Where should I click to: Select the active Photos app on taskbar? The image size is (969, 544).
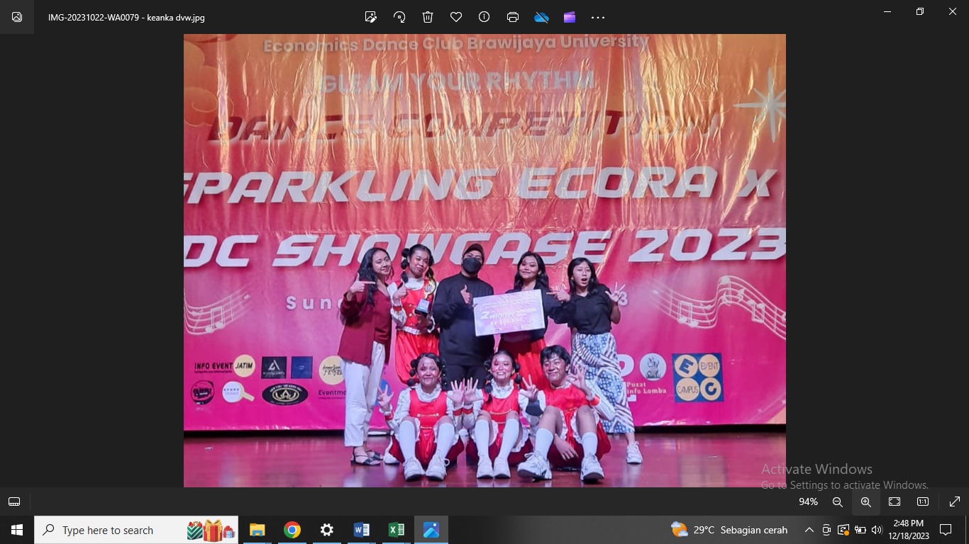[431, 530]
